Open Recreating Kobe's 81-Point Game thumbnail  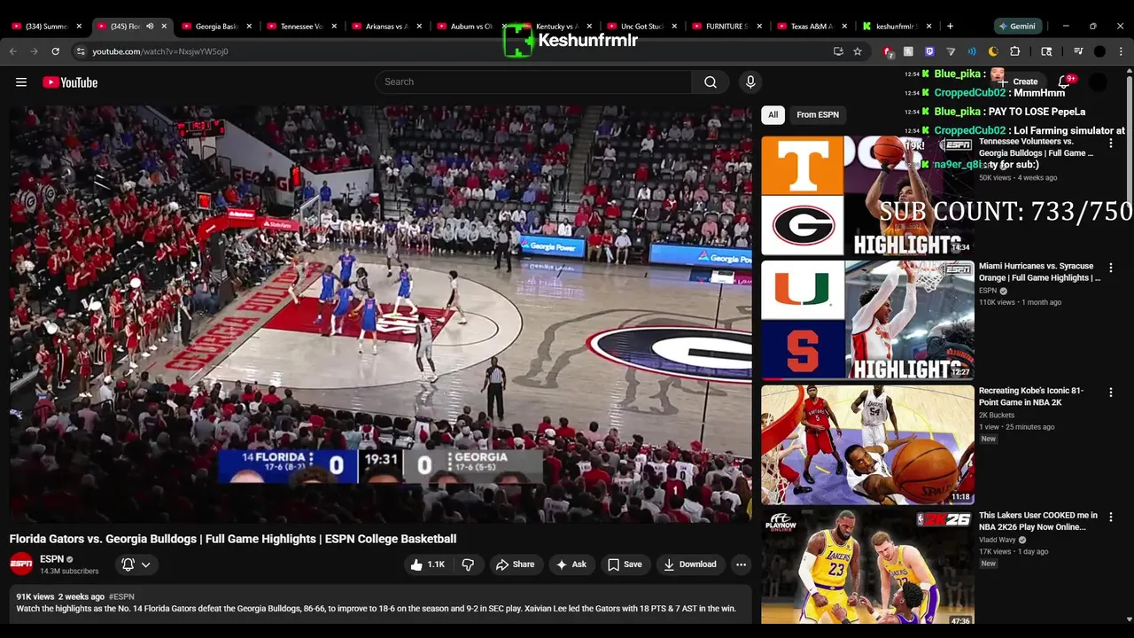(867, 445)
